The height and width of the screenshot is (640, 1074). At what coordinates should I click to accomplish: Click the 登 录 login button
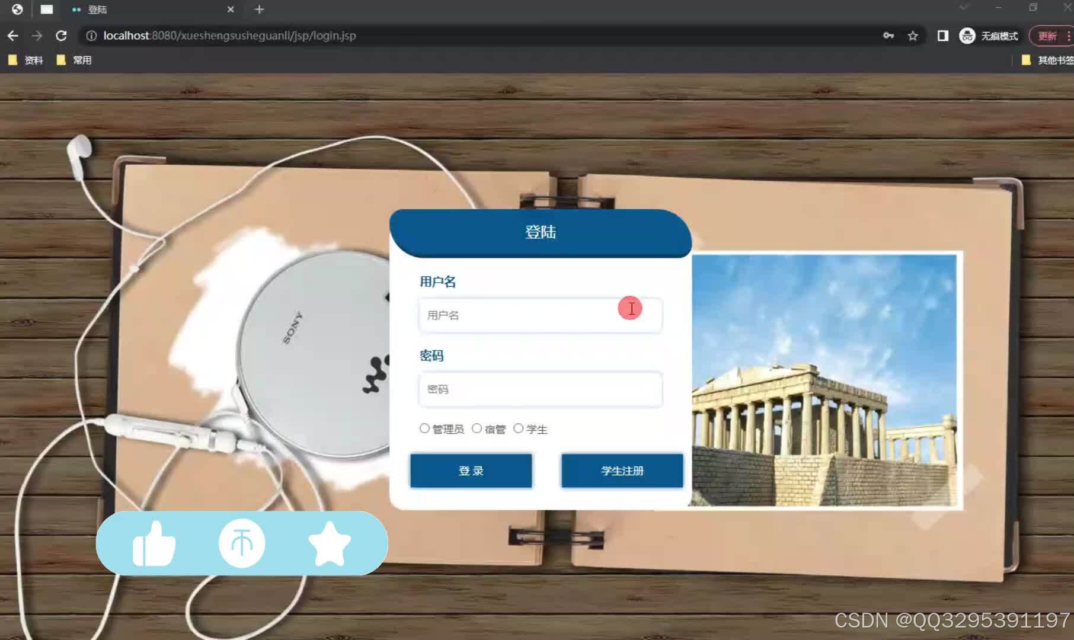coord(471,471)
